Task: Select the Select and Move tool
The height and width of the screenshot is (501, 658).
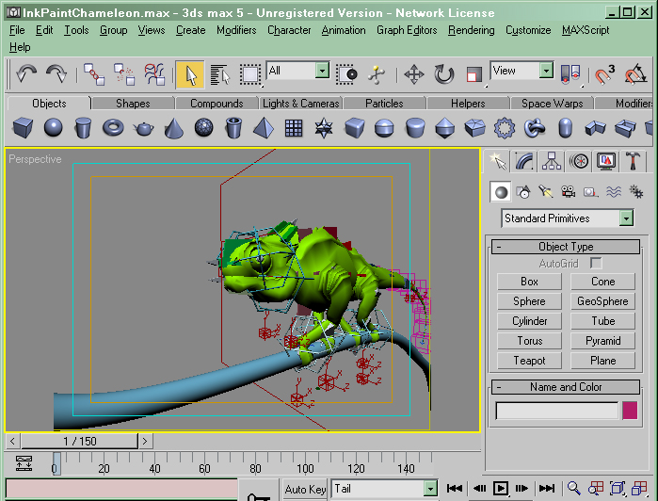Action: pyautogui.click(x=414, y=73)
